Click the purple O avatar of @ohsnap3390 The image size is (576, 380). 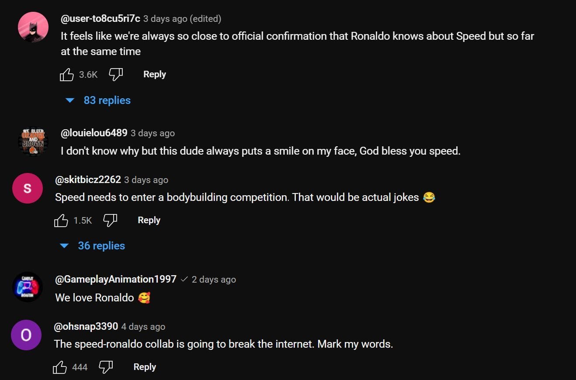(x=26, y=335)
